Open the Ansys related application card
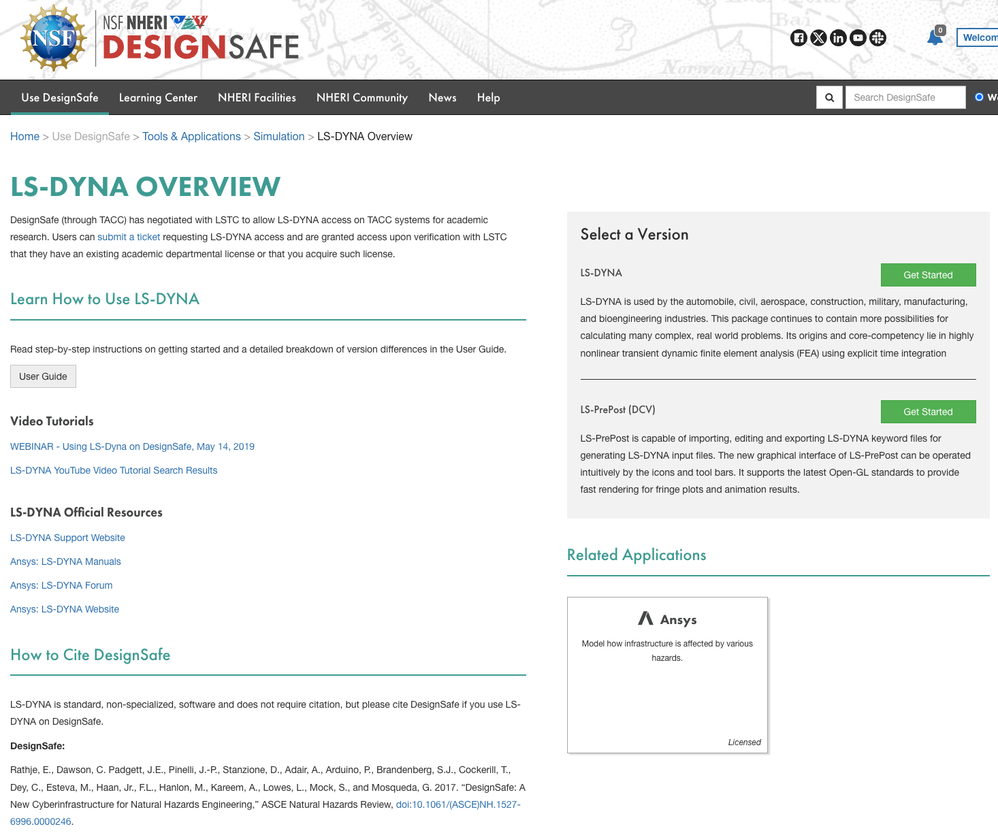The image size is (998, 835). pos(667,674)
